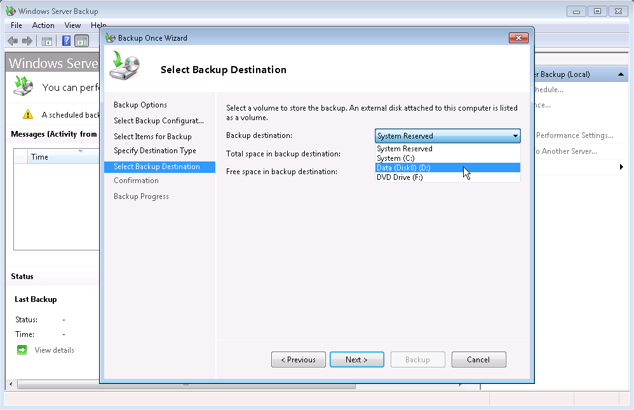Toggle the Show/Hide Console Tree toolbar icon
This screenshot has height=410, width=634.
[47, 40]
